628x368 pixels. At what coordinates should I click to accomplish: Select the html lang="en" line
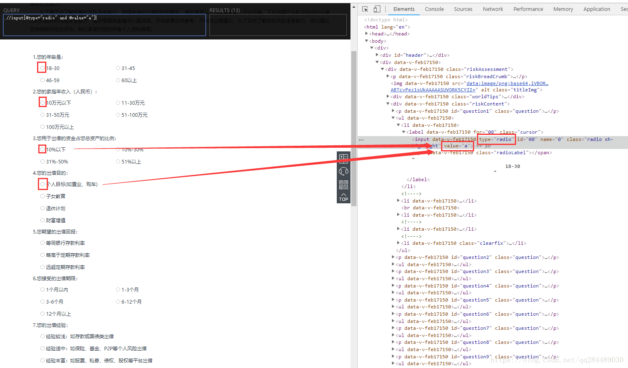pyautogui.click(x=387, y=27)
